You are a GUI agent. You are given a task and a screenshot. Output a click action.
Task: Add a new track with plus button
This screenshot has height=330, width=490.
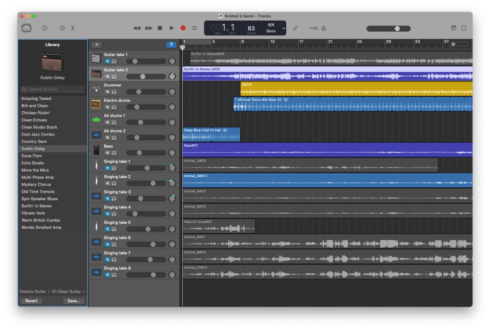point(97,45)
